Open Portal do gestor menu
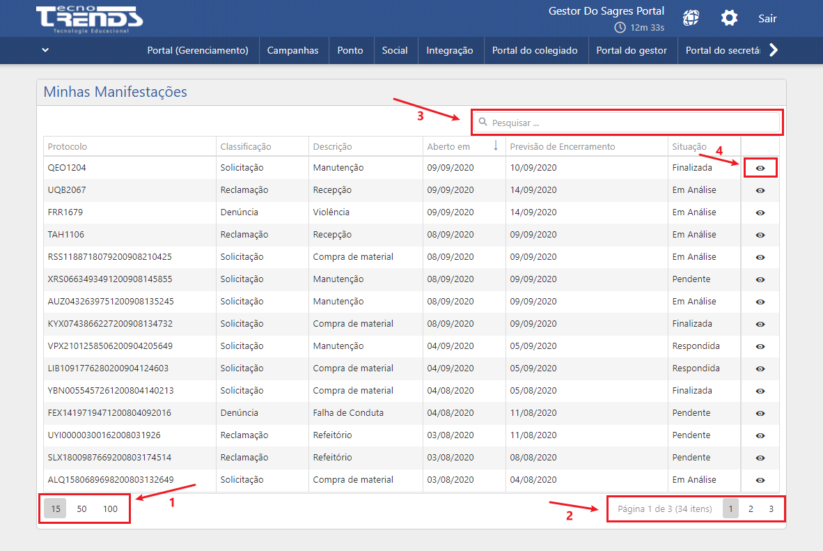 point(632,50)
